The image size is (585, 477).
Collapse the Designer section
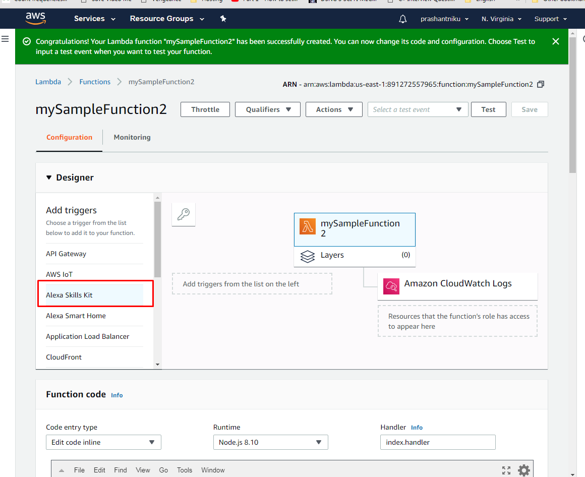[x=49, y=177]
